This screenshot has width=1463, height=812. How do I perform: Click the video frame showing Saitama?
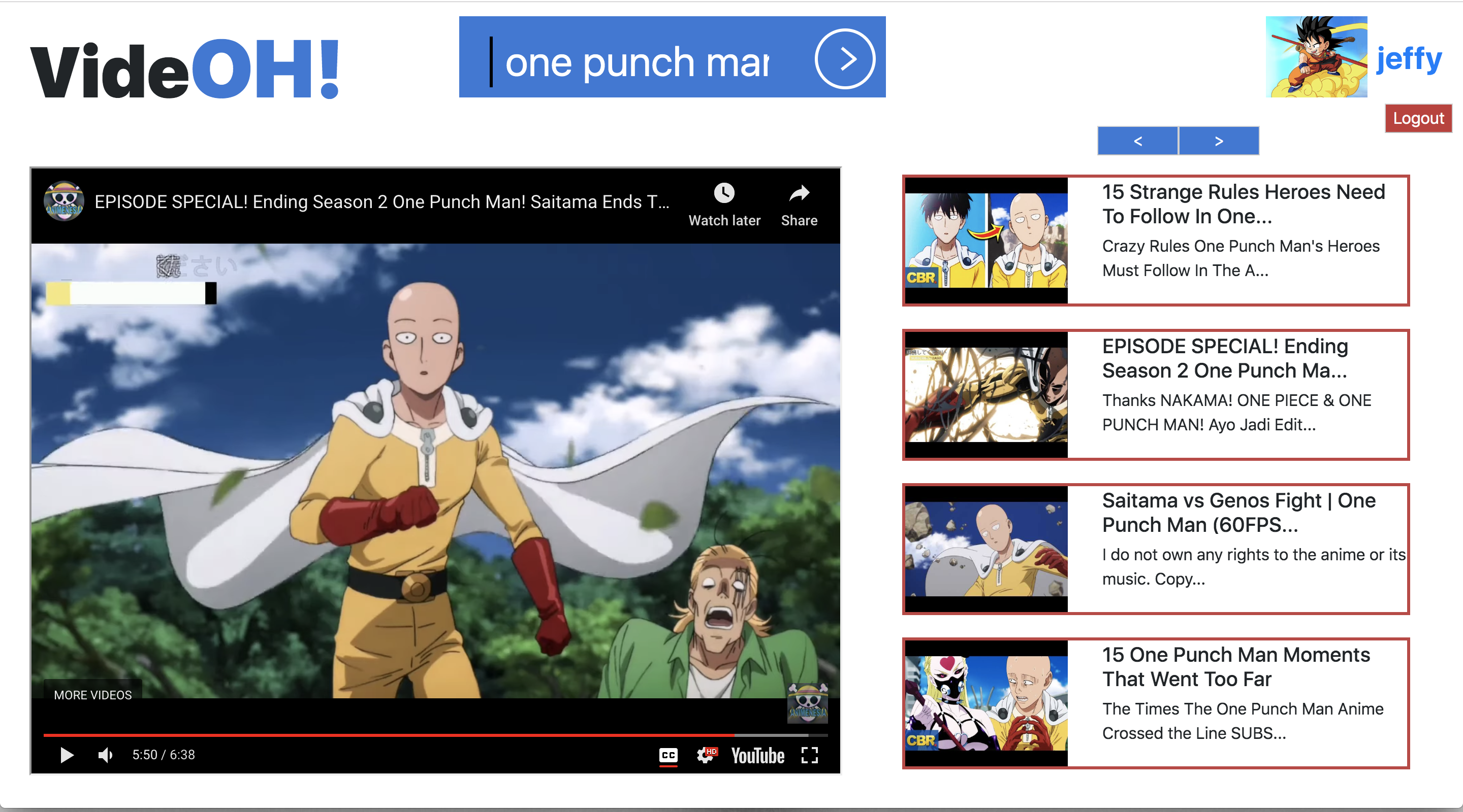(x=436, y=471)
